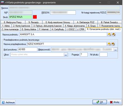
Task: Open Miejscowość lookup ellipsis button
Action: (115, 50)
